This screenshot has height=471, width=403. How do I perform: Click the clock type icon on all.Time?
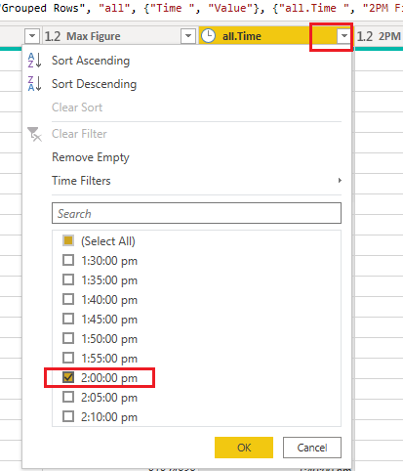point(208,36)
